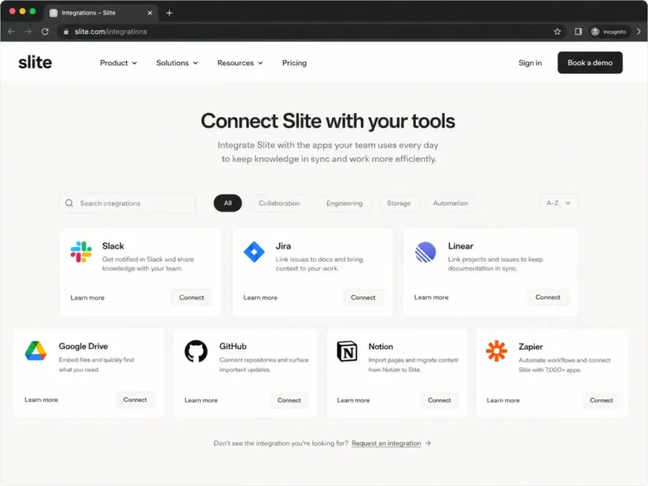Filter by Collaboration

tap(279, 203)
